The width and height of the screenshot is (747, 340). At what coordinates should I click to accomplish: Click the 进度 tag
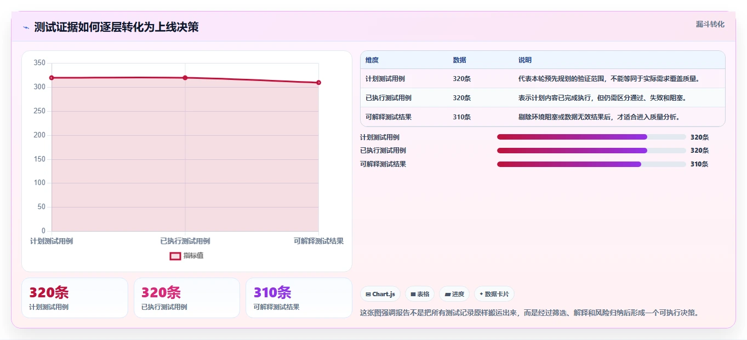click(454, 294)
